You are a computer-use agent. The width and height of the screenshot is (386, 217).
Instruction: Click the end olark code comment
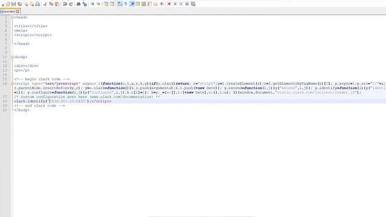[x=40, y=106]
